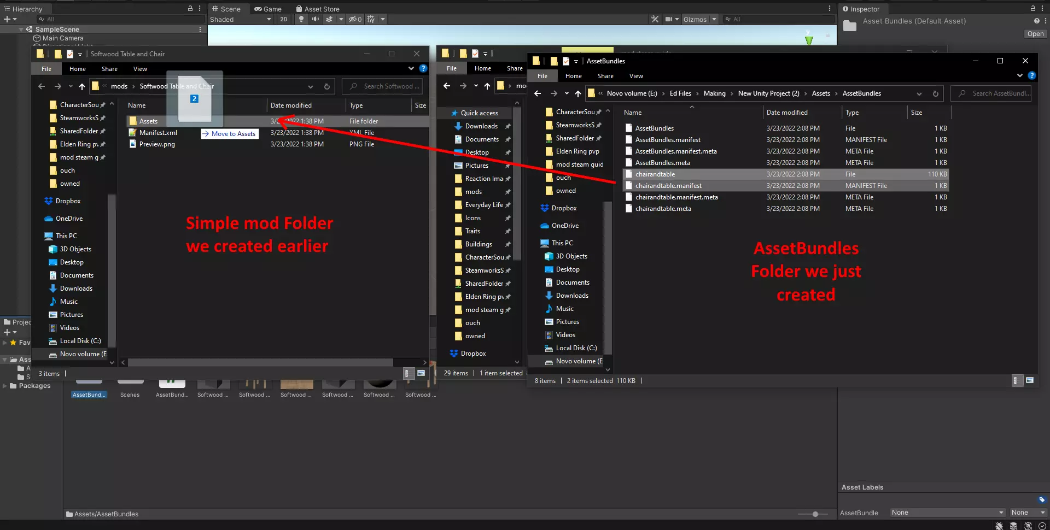Click the asset label tag icon

[1042, 499]
